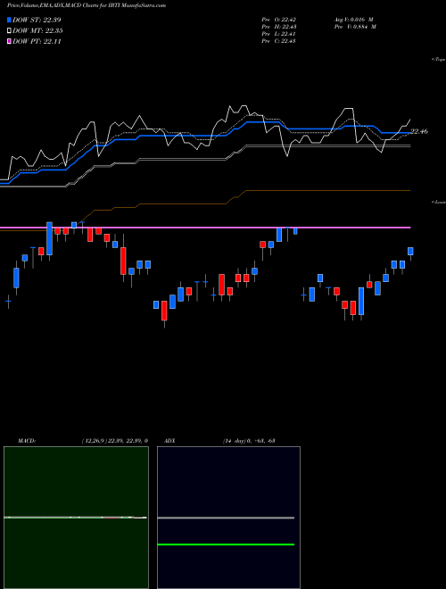446x589 pixels.
Task: Click the 22.46 current price label
Action: click(419, 131)
